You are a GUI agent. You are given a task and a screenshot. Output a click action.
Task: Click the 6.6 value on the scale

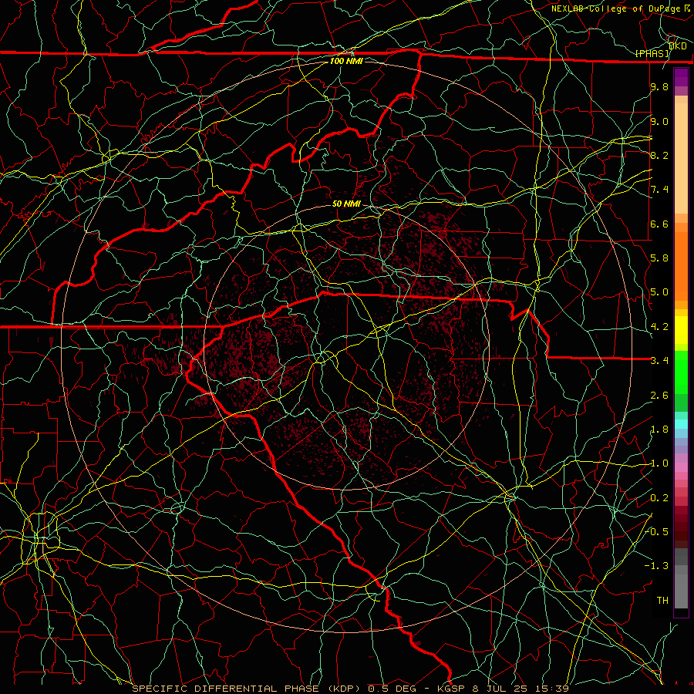(659, 224)
